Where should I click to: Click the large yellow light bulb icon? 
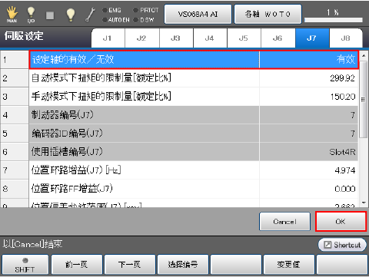(x=71, y=15)
